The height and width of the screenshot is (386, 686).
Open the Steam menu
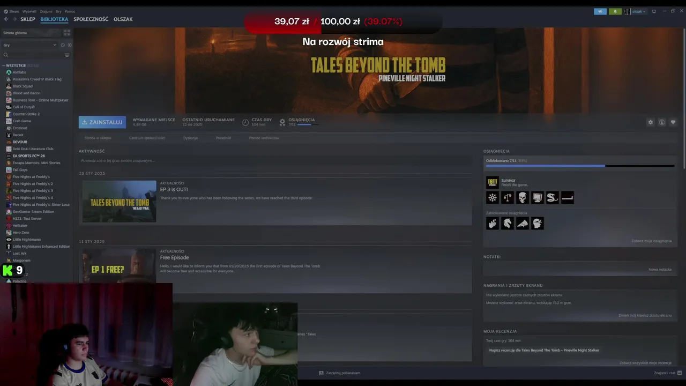[x=12, y=11]
